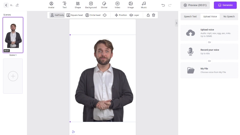240x135 pixels.
Task: Toggle the avatar volume speaker icon
Action: [105, 15]
